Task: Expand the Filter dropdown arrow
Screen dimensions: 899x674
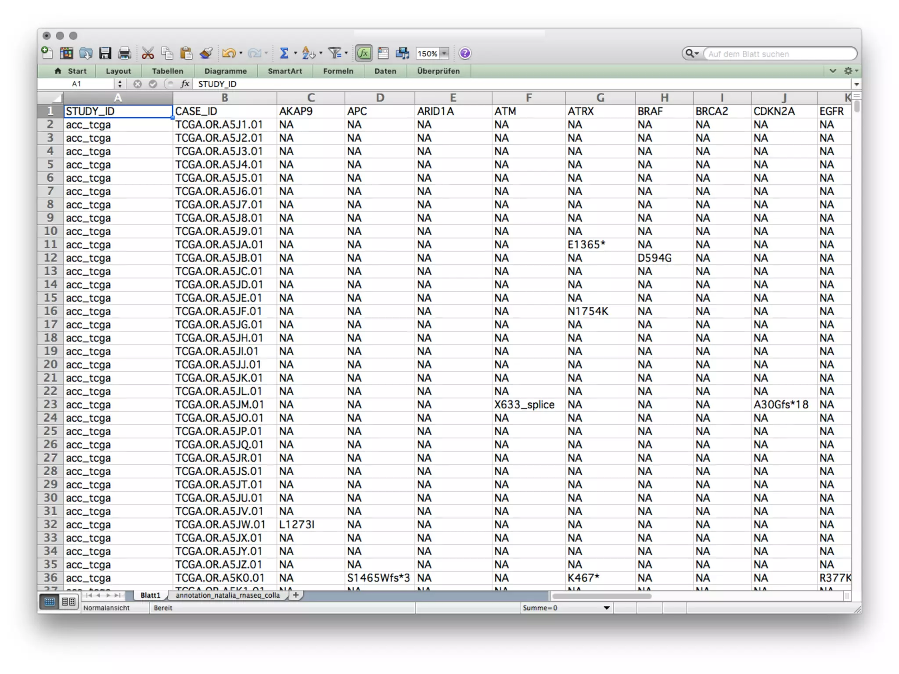Action: coord(346,54)
